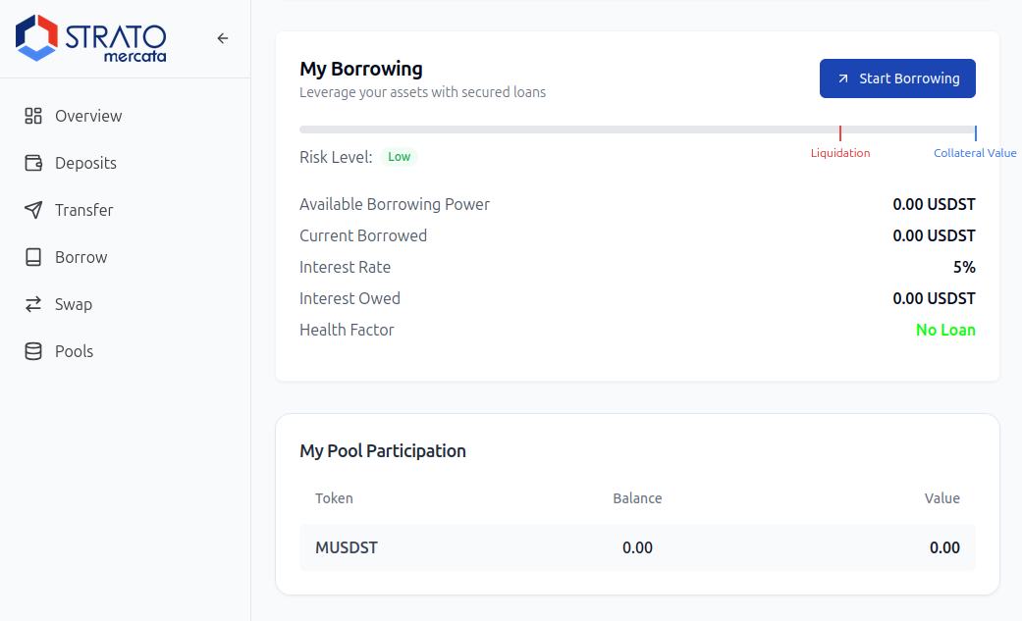1022x621 pixels.
Task: Click the Pools database icon
Action: pos(32,351)
